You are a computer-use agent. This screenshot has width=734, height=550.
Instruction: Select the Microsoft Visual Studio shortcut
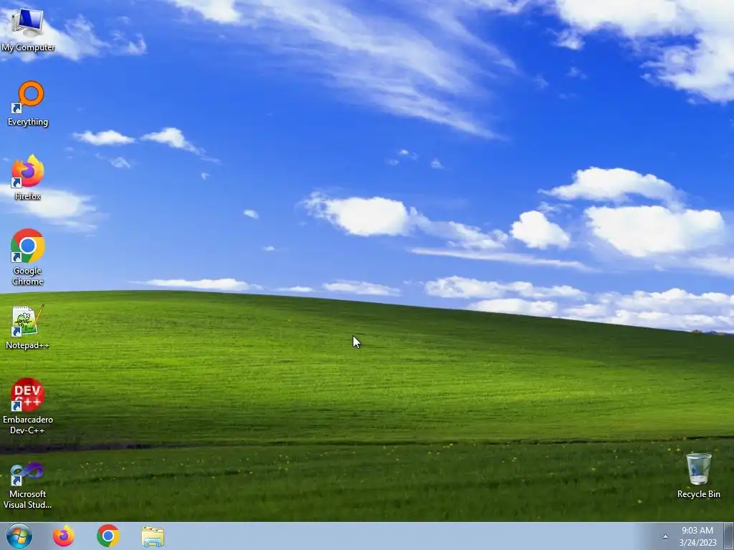[x=28, y=486]
